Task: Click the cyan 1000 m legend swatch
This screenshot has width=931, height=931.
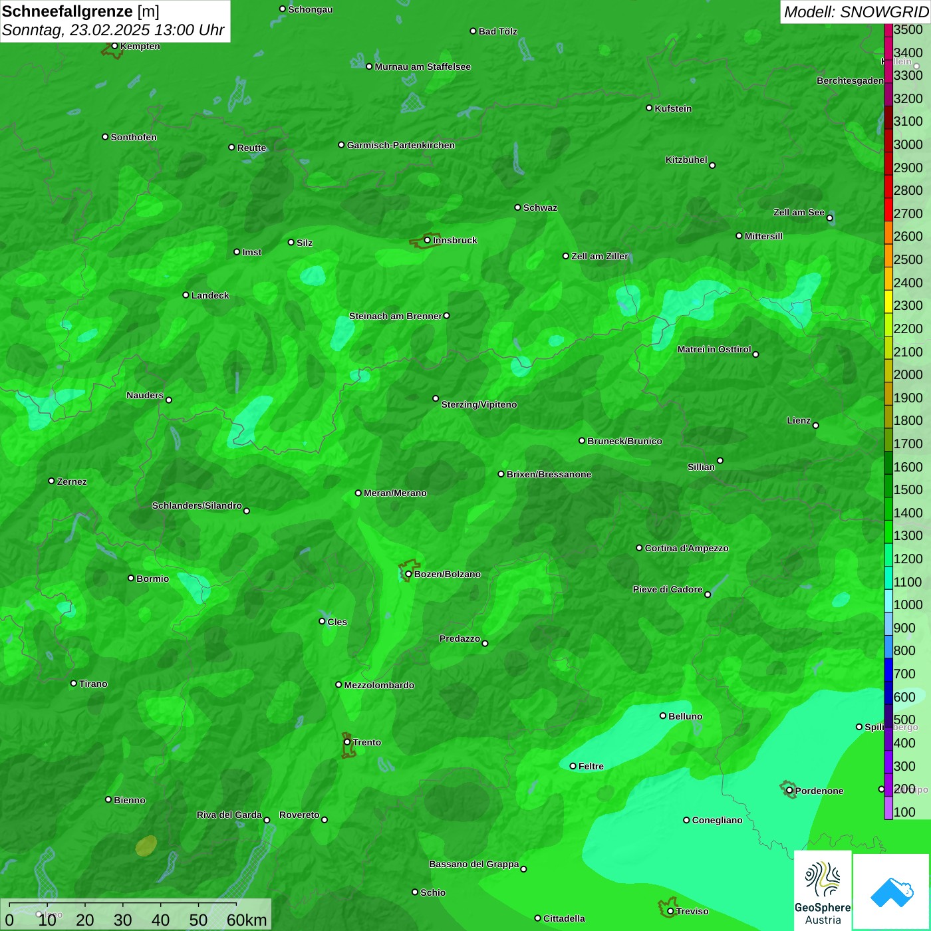Action: [888, 600]
